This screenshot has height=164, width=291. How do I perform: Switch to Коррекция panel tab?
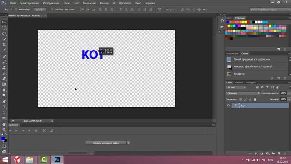click(232, 54)
